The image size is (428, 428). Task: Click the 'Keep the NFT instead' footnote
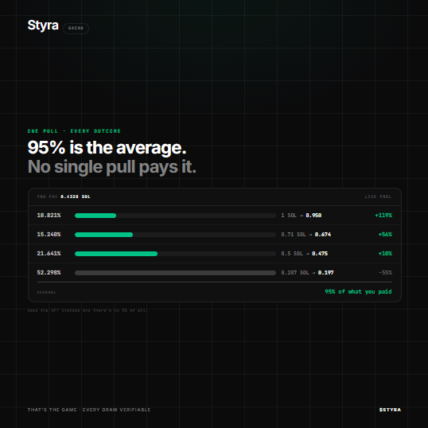tap(88, 310)
